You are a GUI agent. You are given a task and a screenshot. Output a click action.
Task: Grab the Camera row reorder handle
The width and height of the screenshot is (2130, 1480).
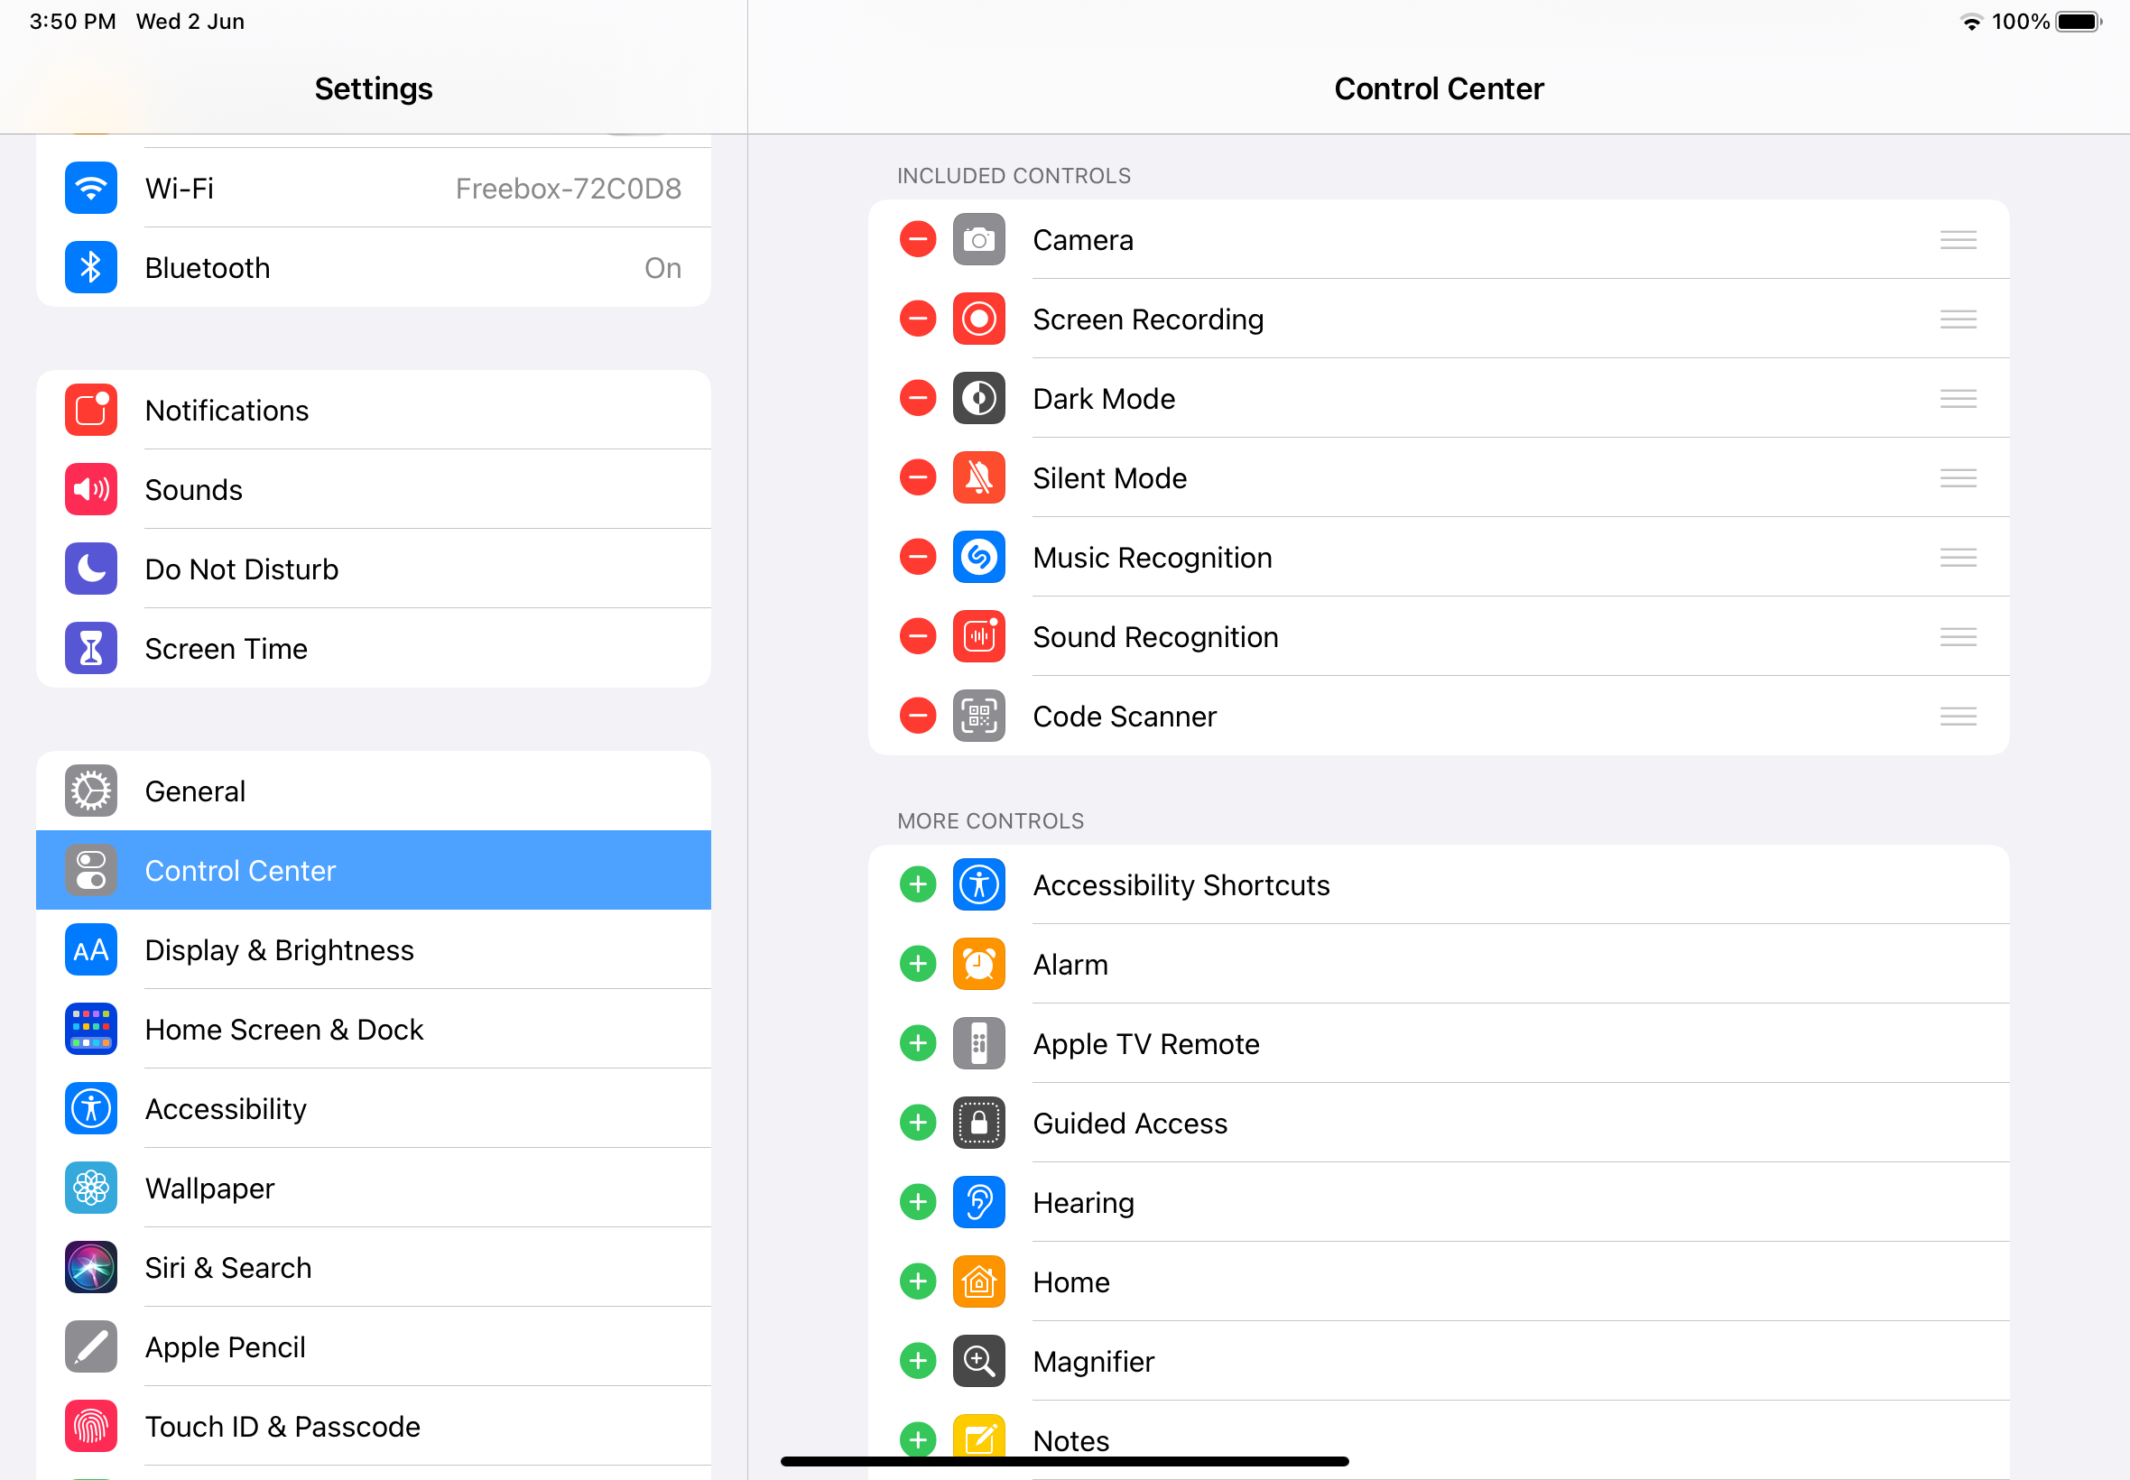[x=1959, y=239]
